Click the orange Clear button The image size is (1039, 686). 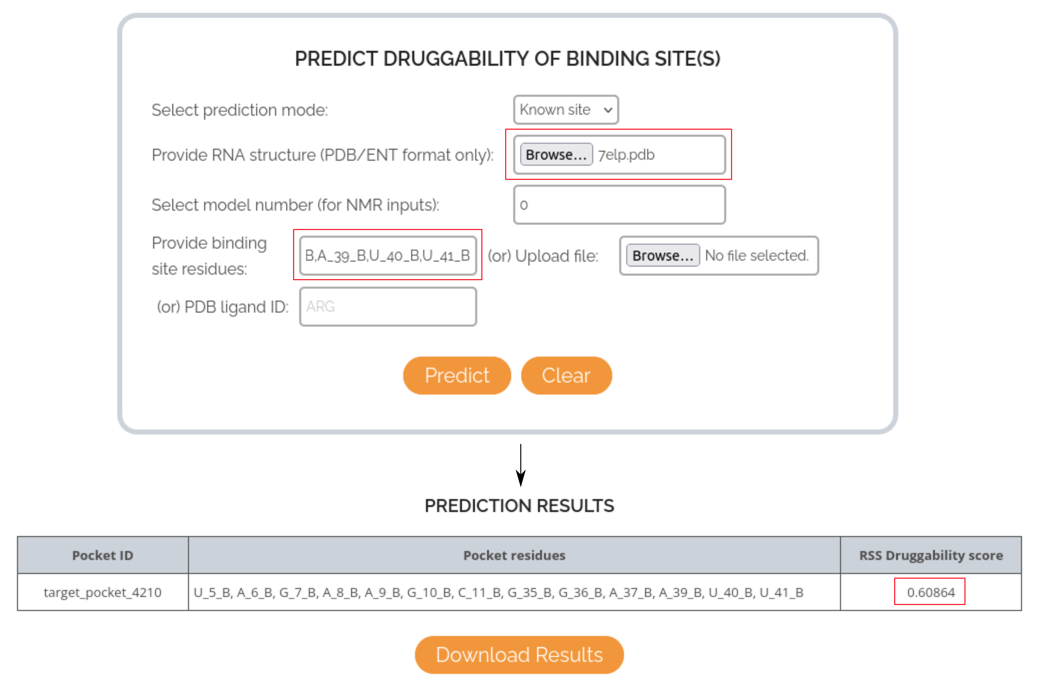click(566, 375)
